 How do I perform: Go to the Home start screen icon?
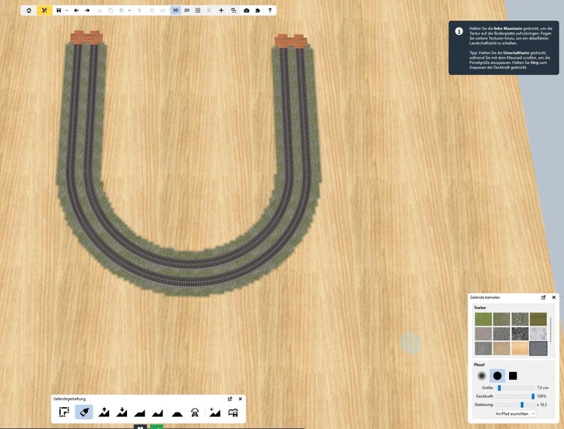29,11
